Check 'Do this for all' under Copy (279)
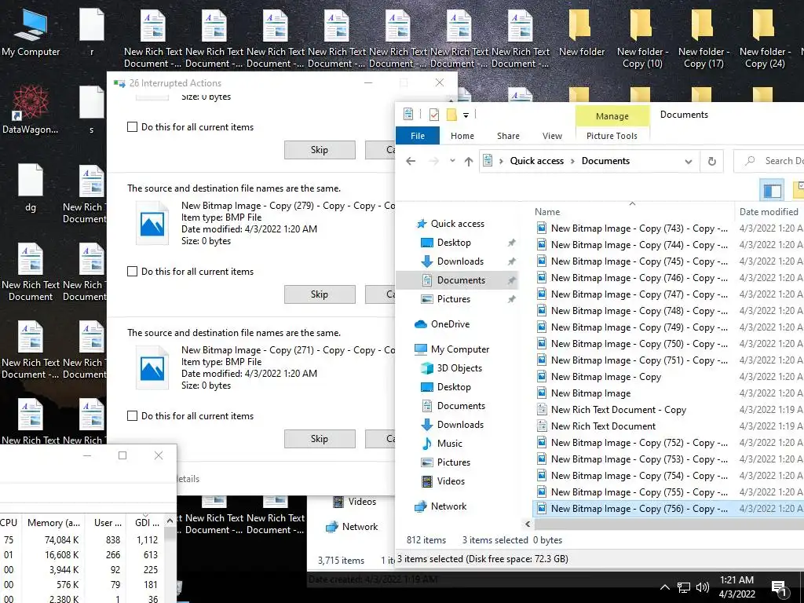 click(132, 271)
